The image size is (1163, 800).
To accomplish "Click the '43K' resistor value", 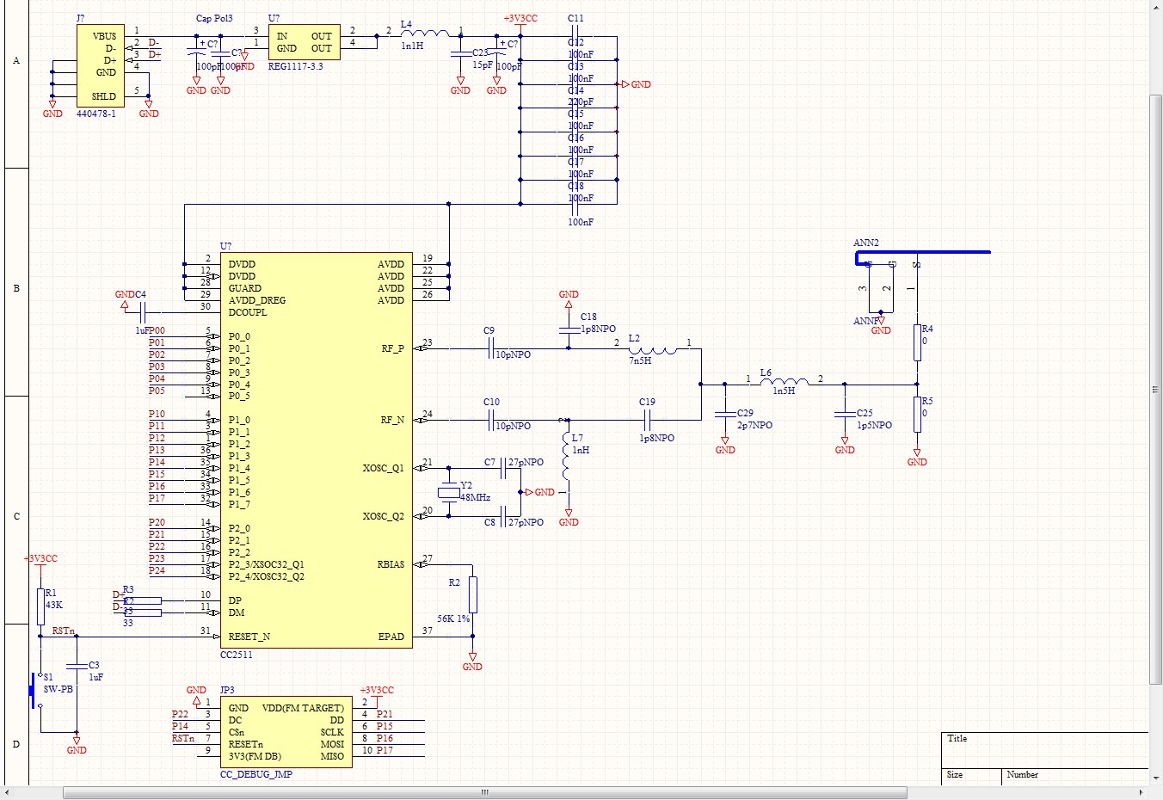I will point(54,605).
